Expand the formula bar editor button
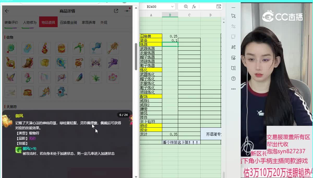 point(219,7)
